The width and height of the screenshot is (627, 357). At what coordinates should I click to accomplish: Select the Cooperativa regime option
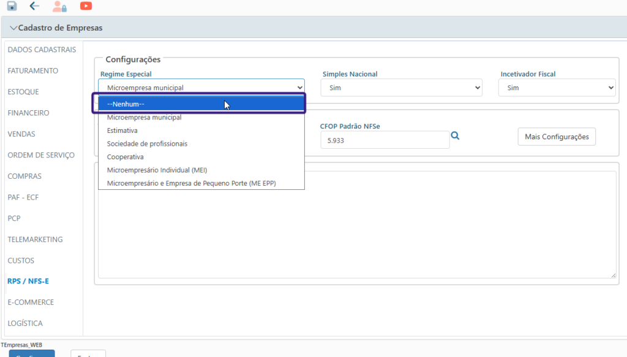pos(125,157)
